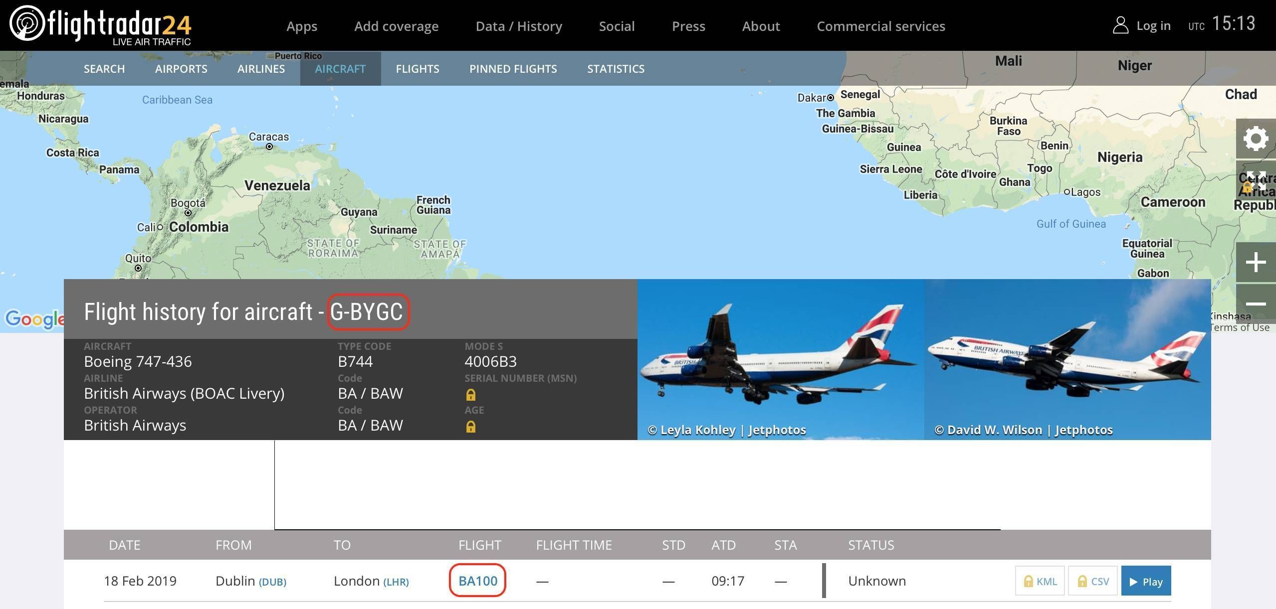Zoom in on map with plus button
This screenshot has height=609, width=1276.
pyautogui.click(x=1256, y=262)
